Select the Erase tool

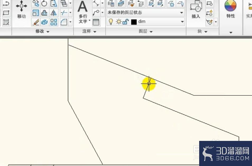(35, 22)
